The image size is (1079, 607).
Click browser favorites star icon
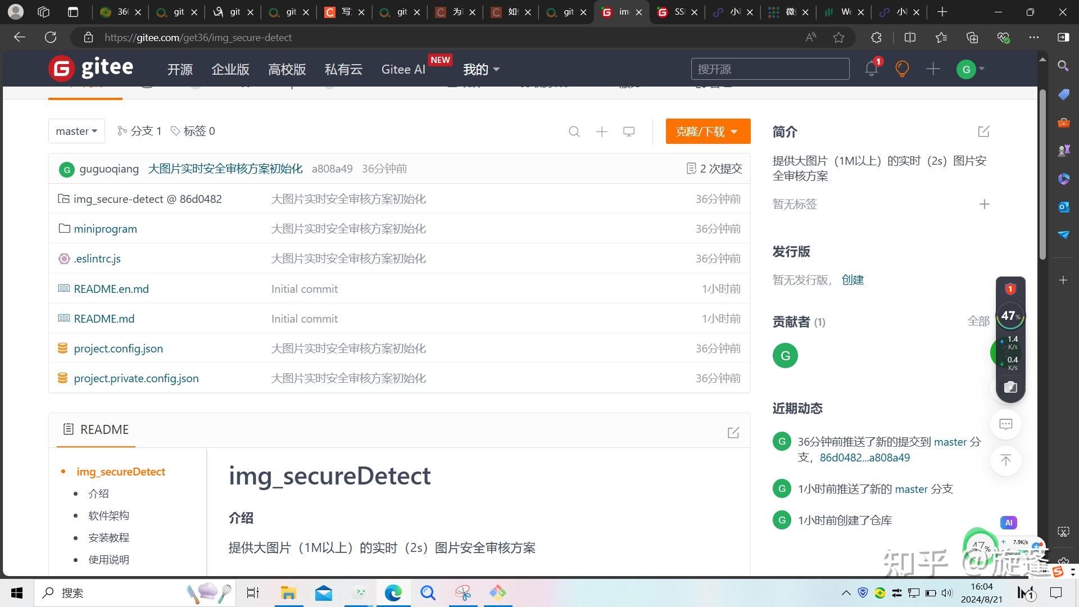[838, 38]
